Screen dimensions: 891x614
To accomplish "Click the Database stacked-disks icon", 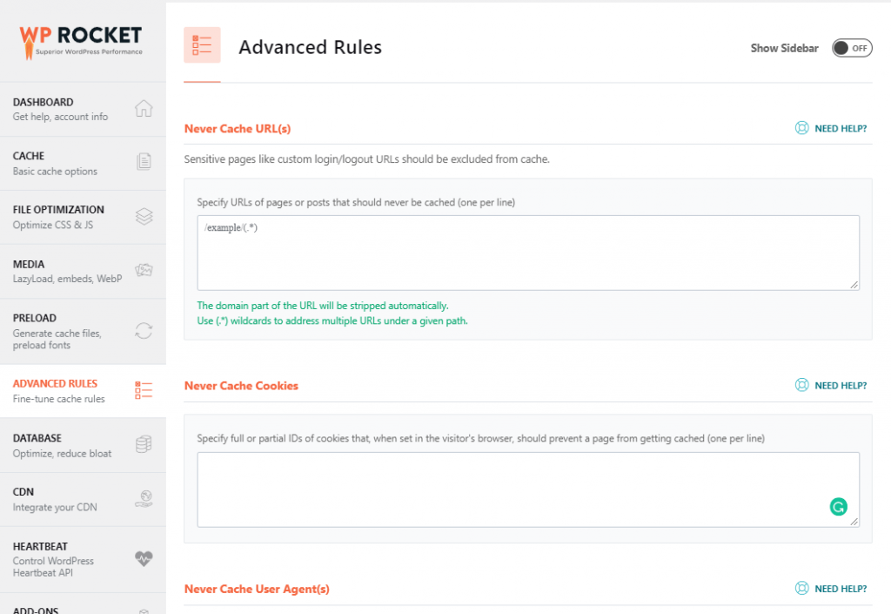I will 144,444.
